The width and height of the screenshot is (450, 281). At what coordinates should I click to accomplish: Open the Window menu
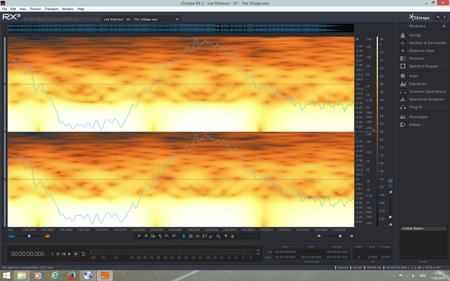(67, 9)
